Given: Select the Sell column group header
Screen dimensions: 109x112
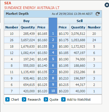Looking at the screenshot, I should click(80, 21).
